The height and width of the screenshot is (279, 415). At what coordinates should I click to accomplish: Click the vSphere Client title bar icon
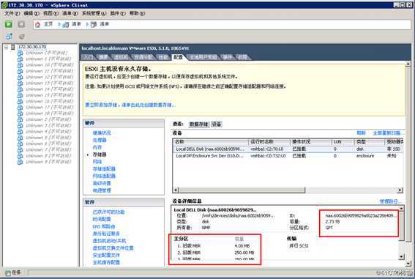pos(4,5)
